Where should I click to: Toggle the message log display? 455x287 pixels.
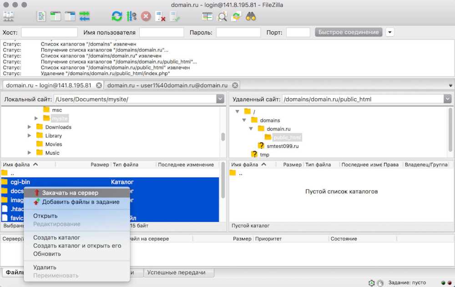(41, 16)
